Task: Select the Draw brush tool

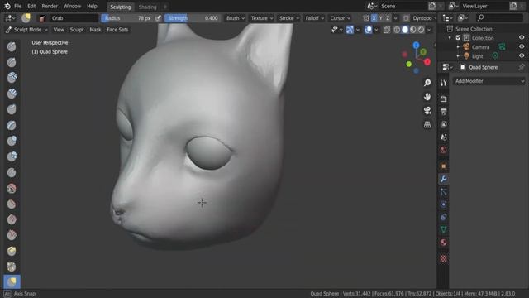Action: (12, 46)
